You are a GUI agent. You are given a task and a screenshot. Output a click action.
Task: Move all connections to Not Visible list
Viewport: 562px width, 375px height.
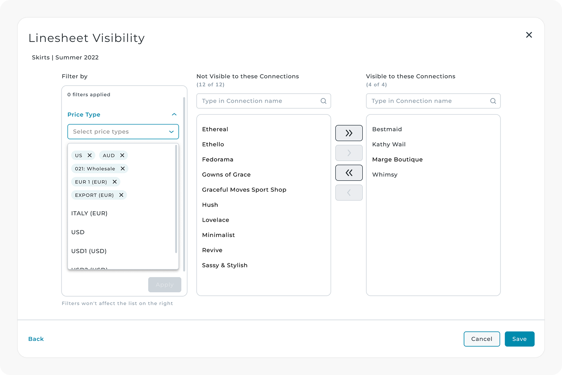click(349, 173)
